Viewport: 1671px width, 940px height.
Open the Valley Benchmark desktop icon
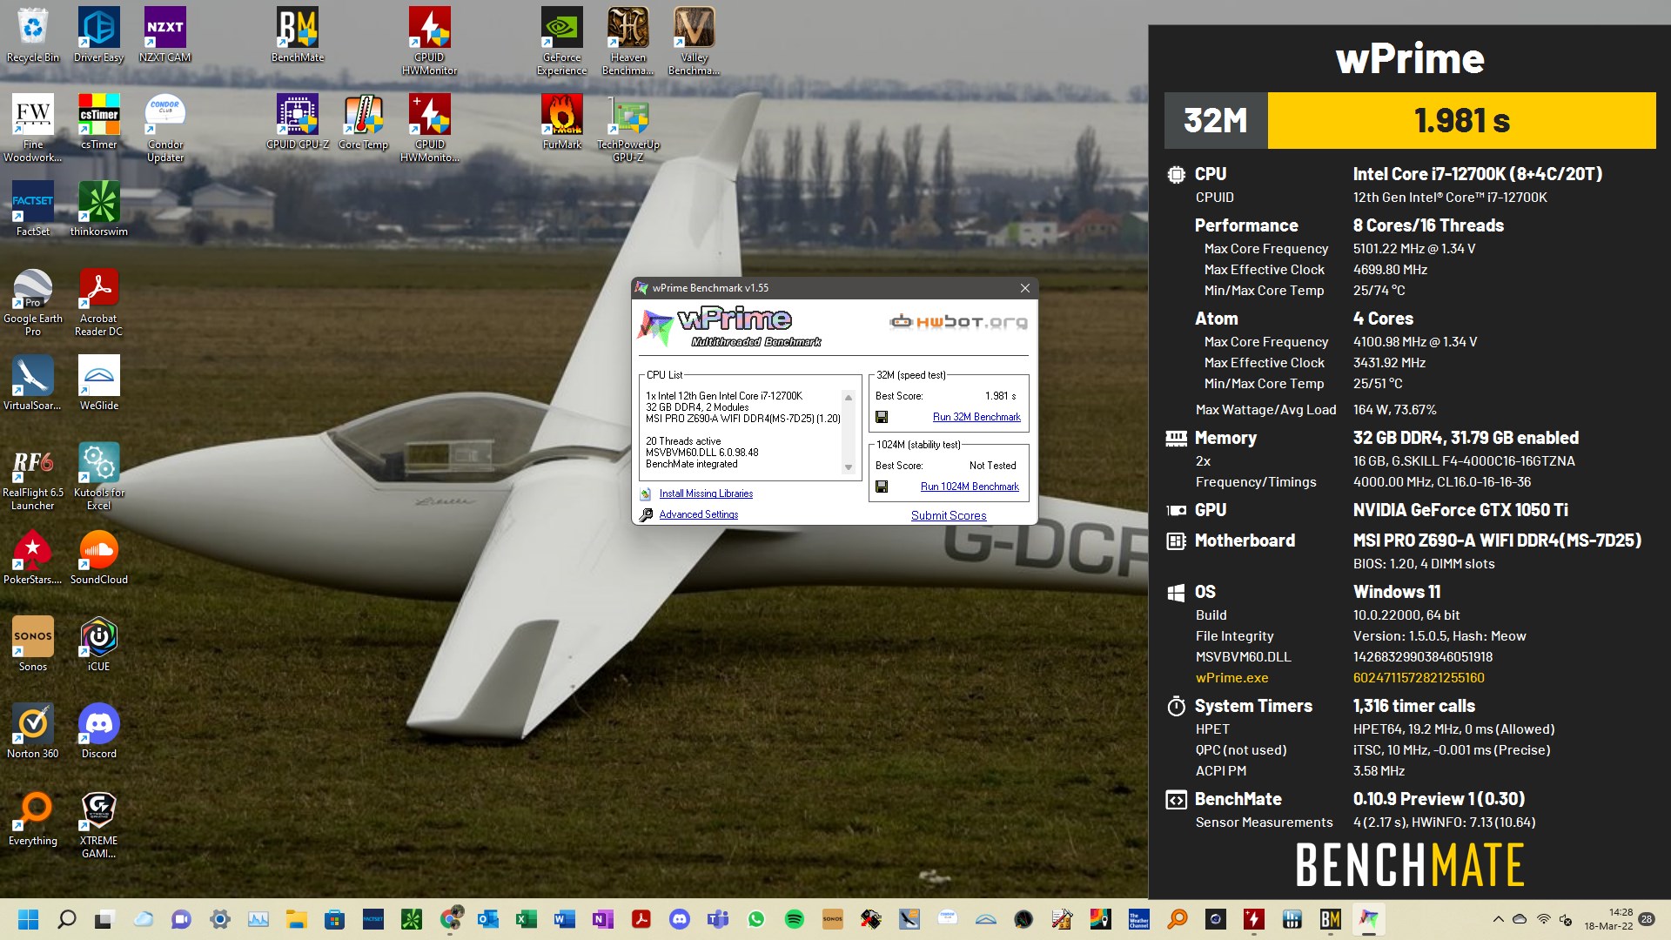pyautogui.click(x=695, y=41)
